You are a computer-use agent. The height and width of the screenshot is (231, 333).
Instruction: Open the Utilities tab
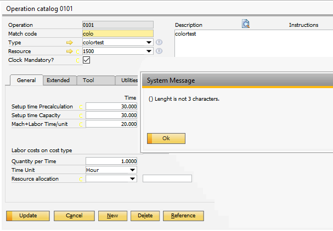[x=128, y=80]
